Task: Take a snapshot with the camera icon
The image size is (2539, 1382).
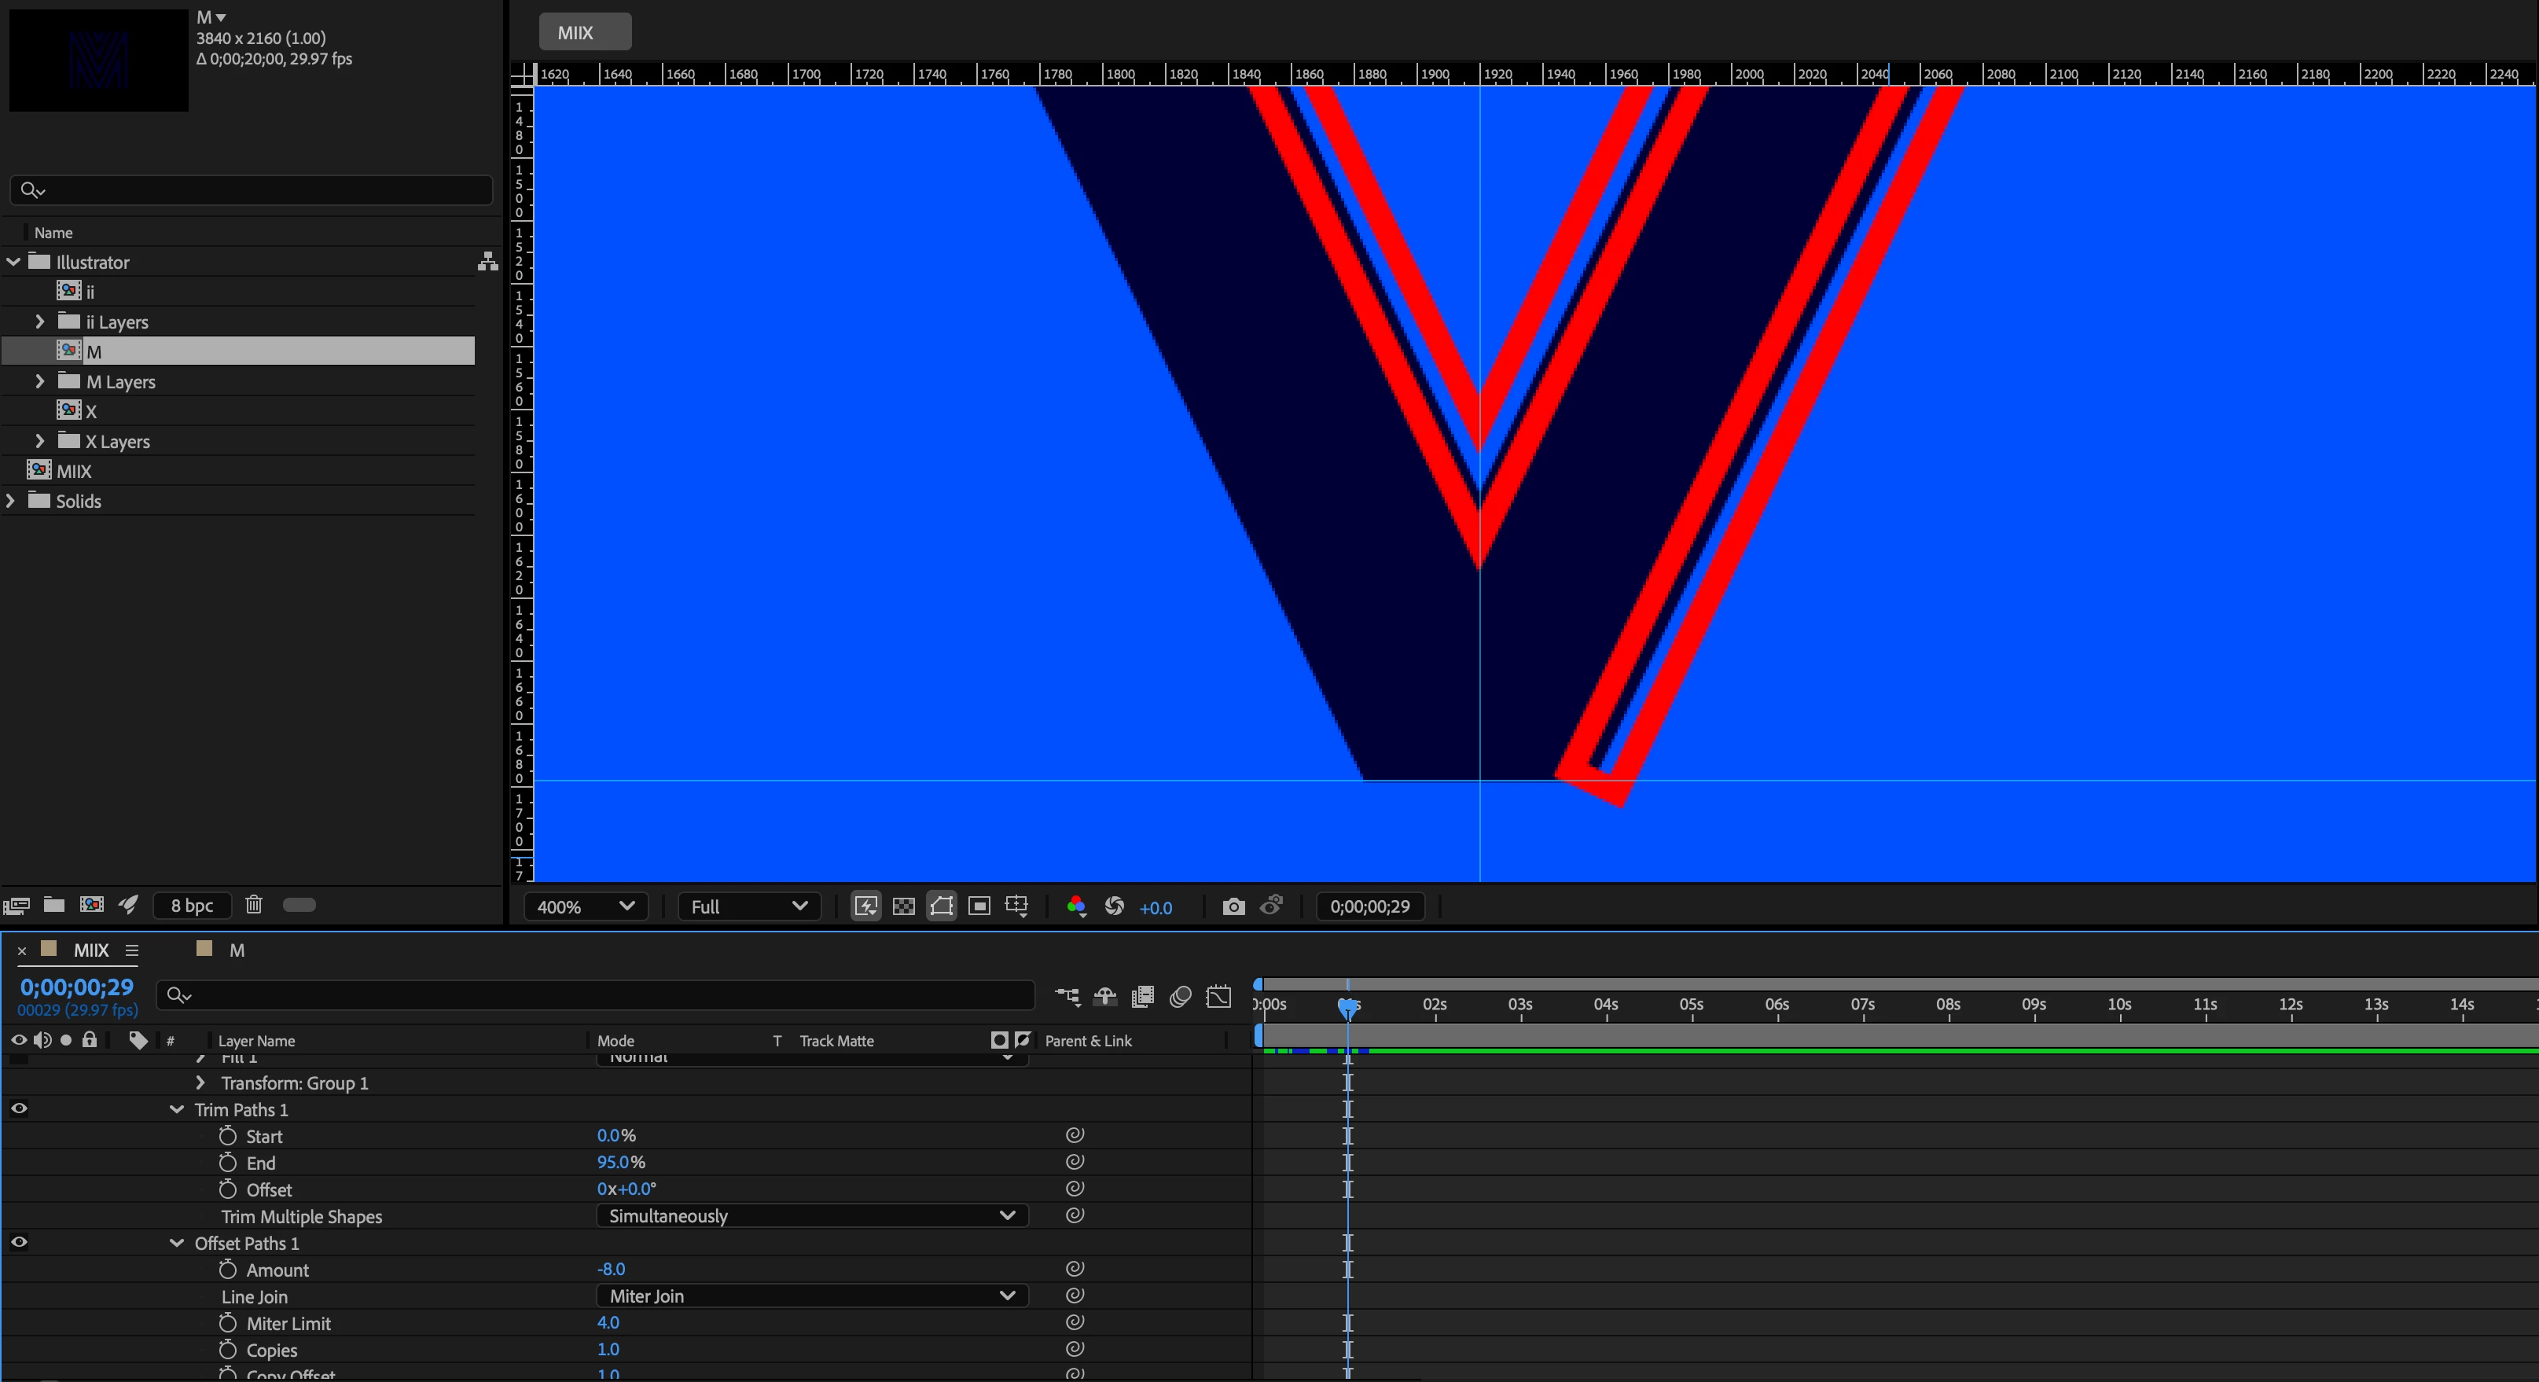Action: click(1233, 906)
